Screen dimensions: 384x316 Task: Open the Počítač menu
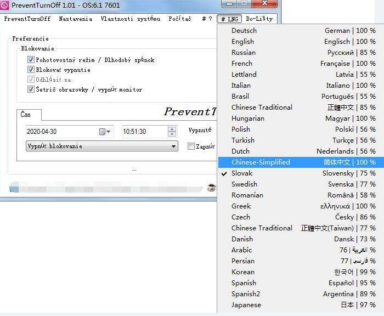click(180, 19)
